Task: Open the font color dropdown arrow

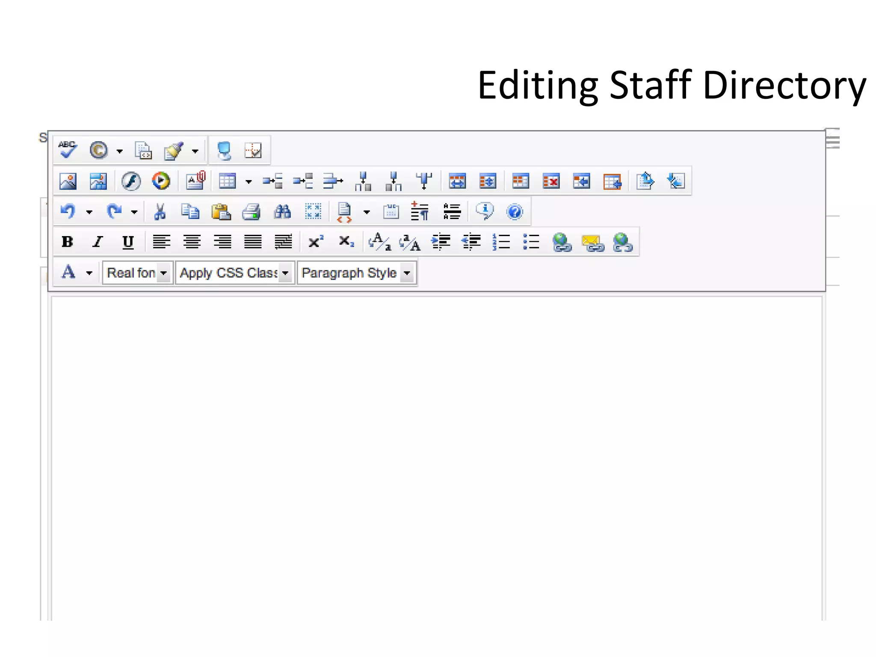Action: click(89, 273)
